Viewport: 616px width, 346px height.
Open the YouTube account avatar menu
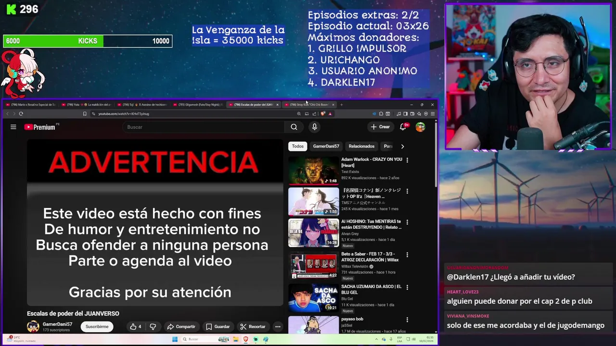tap(420, 127)
